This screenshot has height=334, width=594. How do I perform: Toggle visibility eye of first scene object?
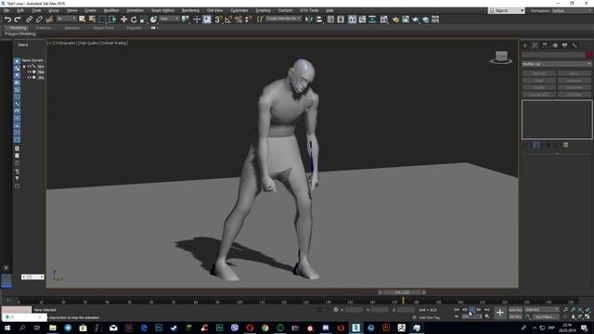[x=29, y=66]
